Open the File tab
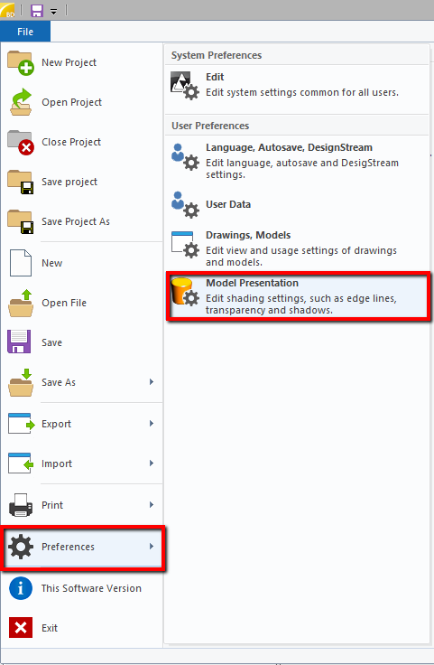The image size is (434, 665). click(x=25, y=32)
